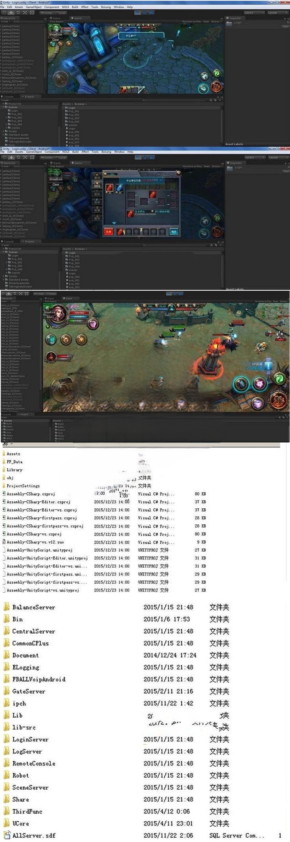The height and width of the screenshot is (842, 290).
Task: Open the Component menu in the top Unity window
Action: 52,7
